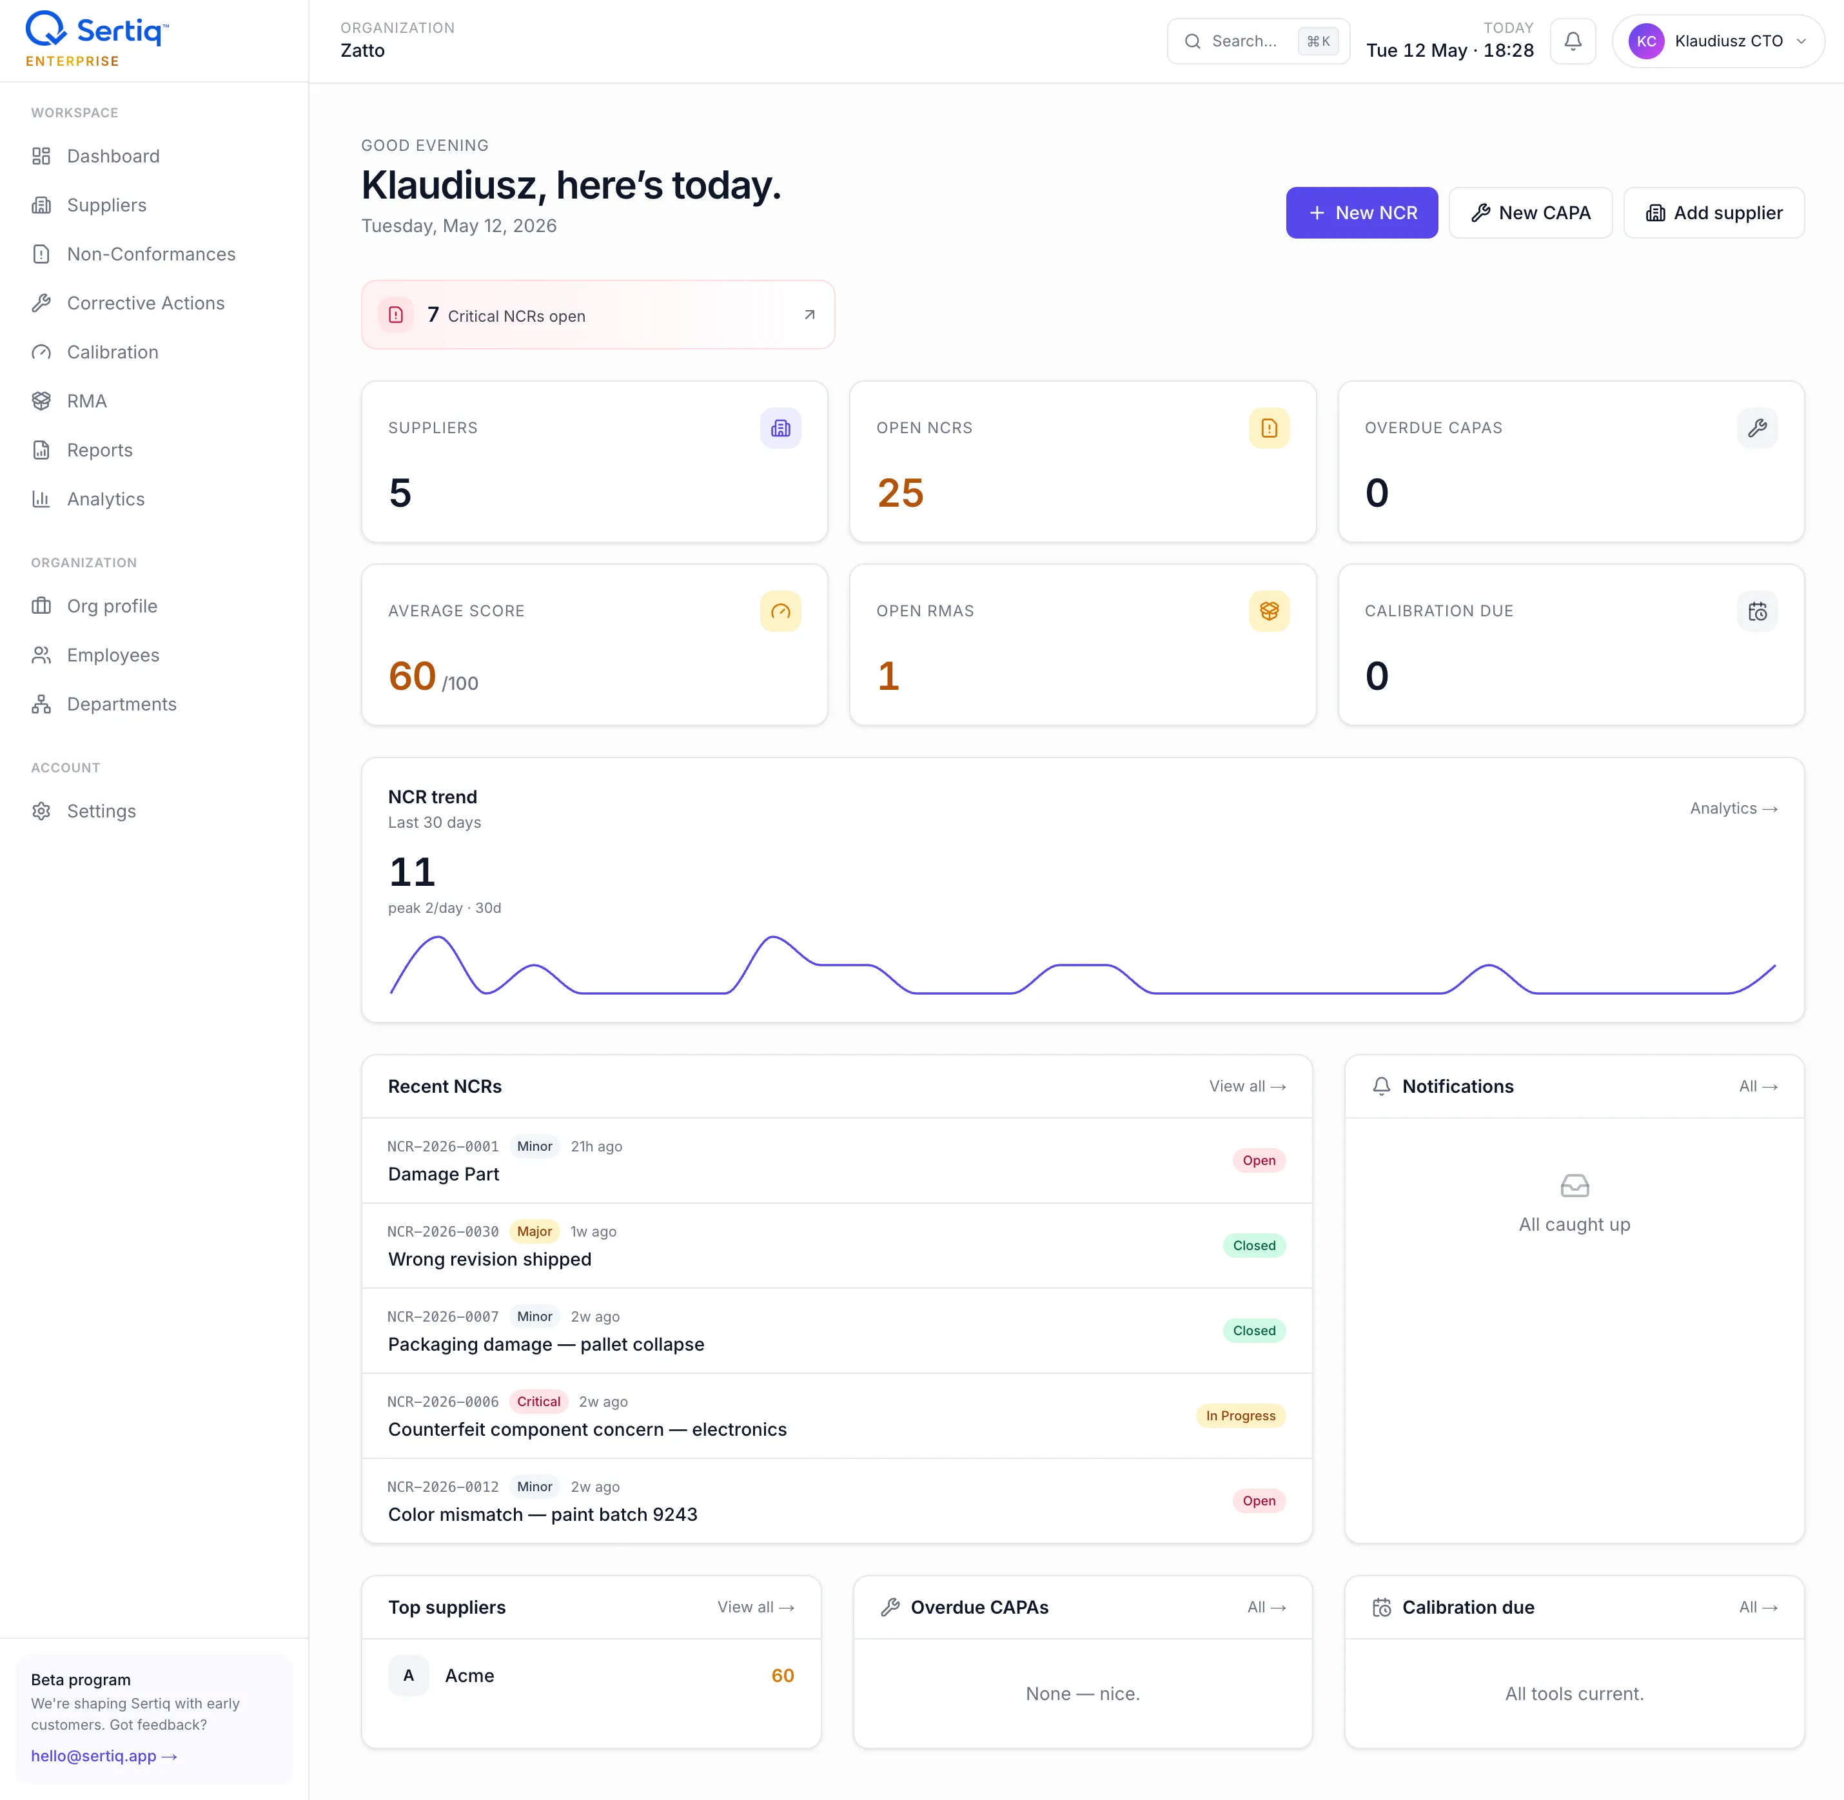Click the Org profile briefcase icon
The width and height of the screenshot is (1844, 1800).
pyautogui.click(x=41, y=606)
